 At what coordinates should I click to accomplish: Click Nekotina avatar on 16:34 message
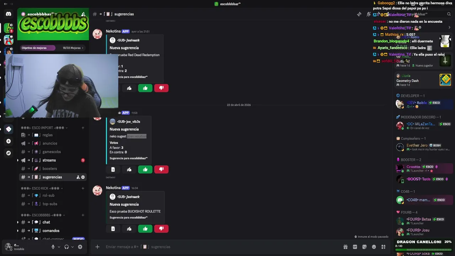[x=97, y=191]
